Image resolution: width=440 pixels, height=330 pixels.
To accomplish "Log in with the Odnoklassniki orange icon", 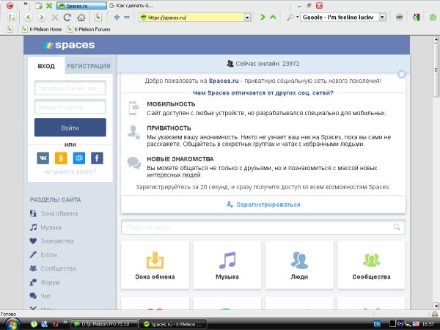I will pyautogui.click(x=61, y=158).
